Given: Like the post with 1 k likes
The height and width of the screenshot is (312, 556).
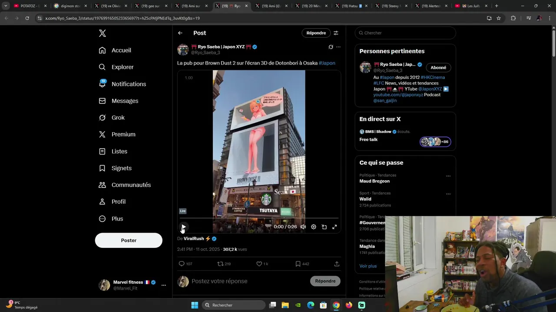Looking at the screenshot, I should (262, 264).
